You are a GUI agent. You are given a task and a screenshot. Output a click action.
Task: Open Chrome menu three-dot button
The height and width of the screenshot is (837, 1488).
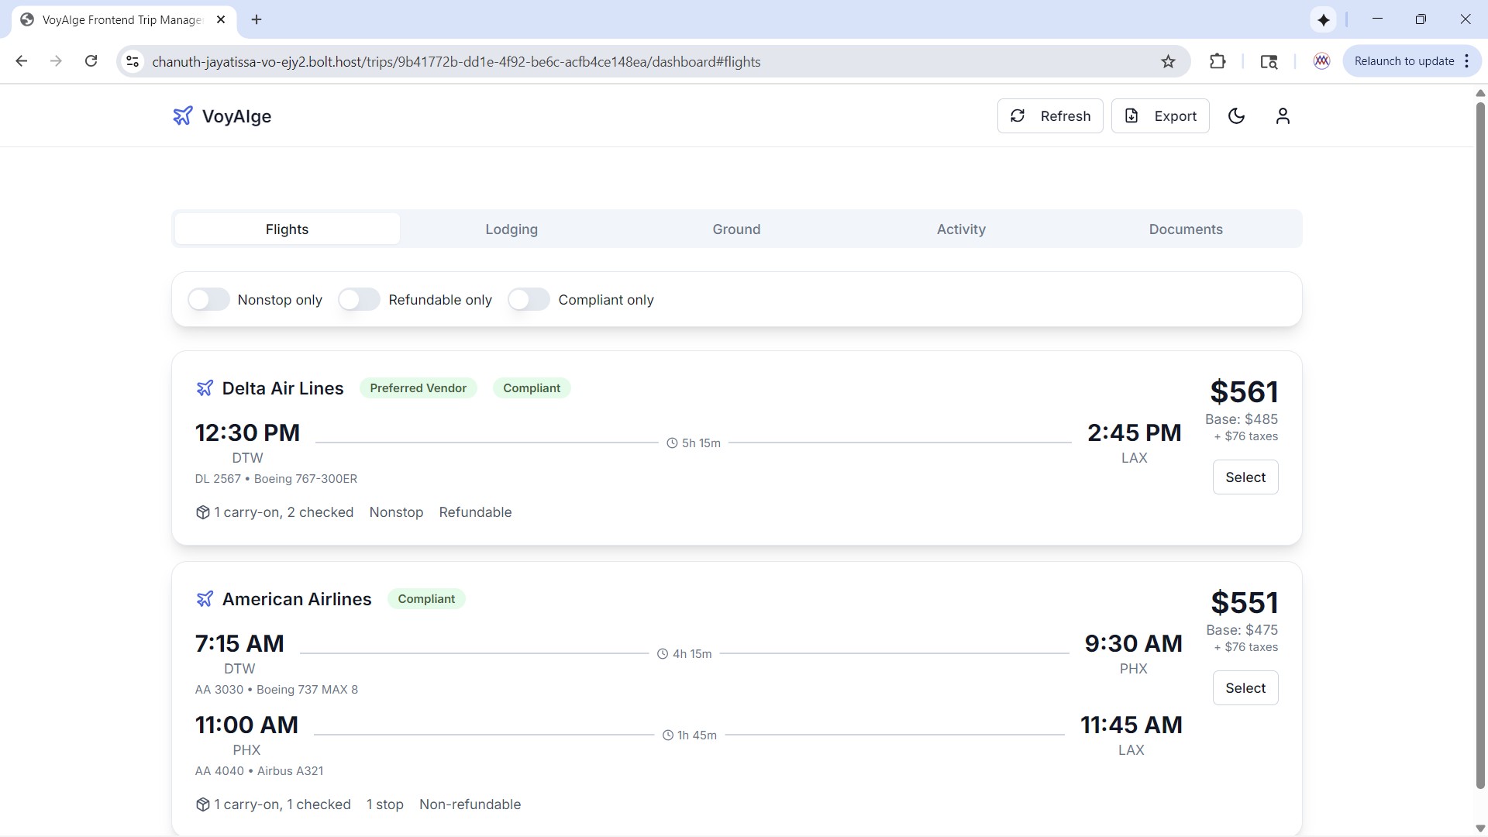click(x=1467, y=61)
